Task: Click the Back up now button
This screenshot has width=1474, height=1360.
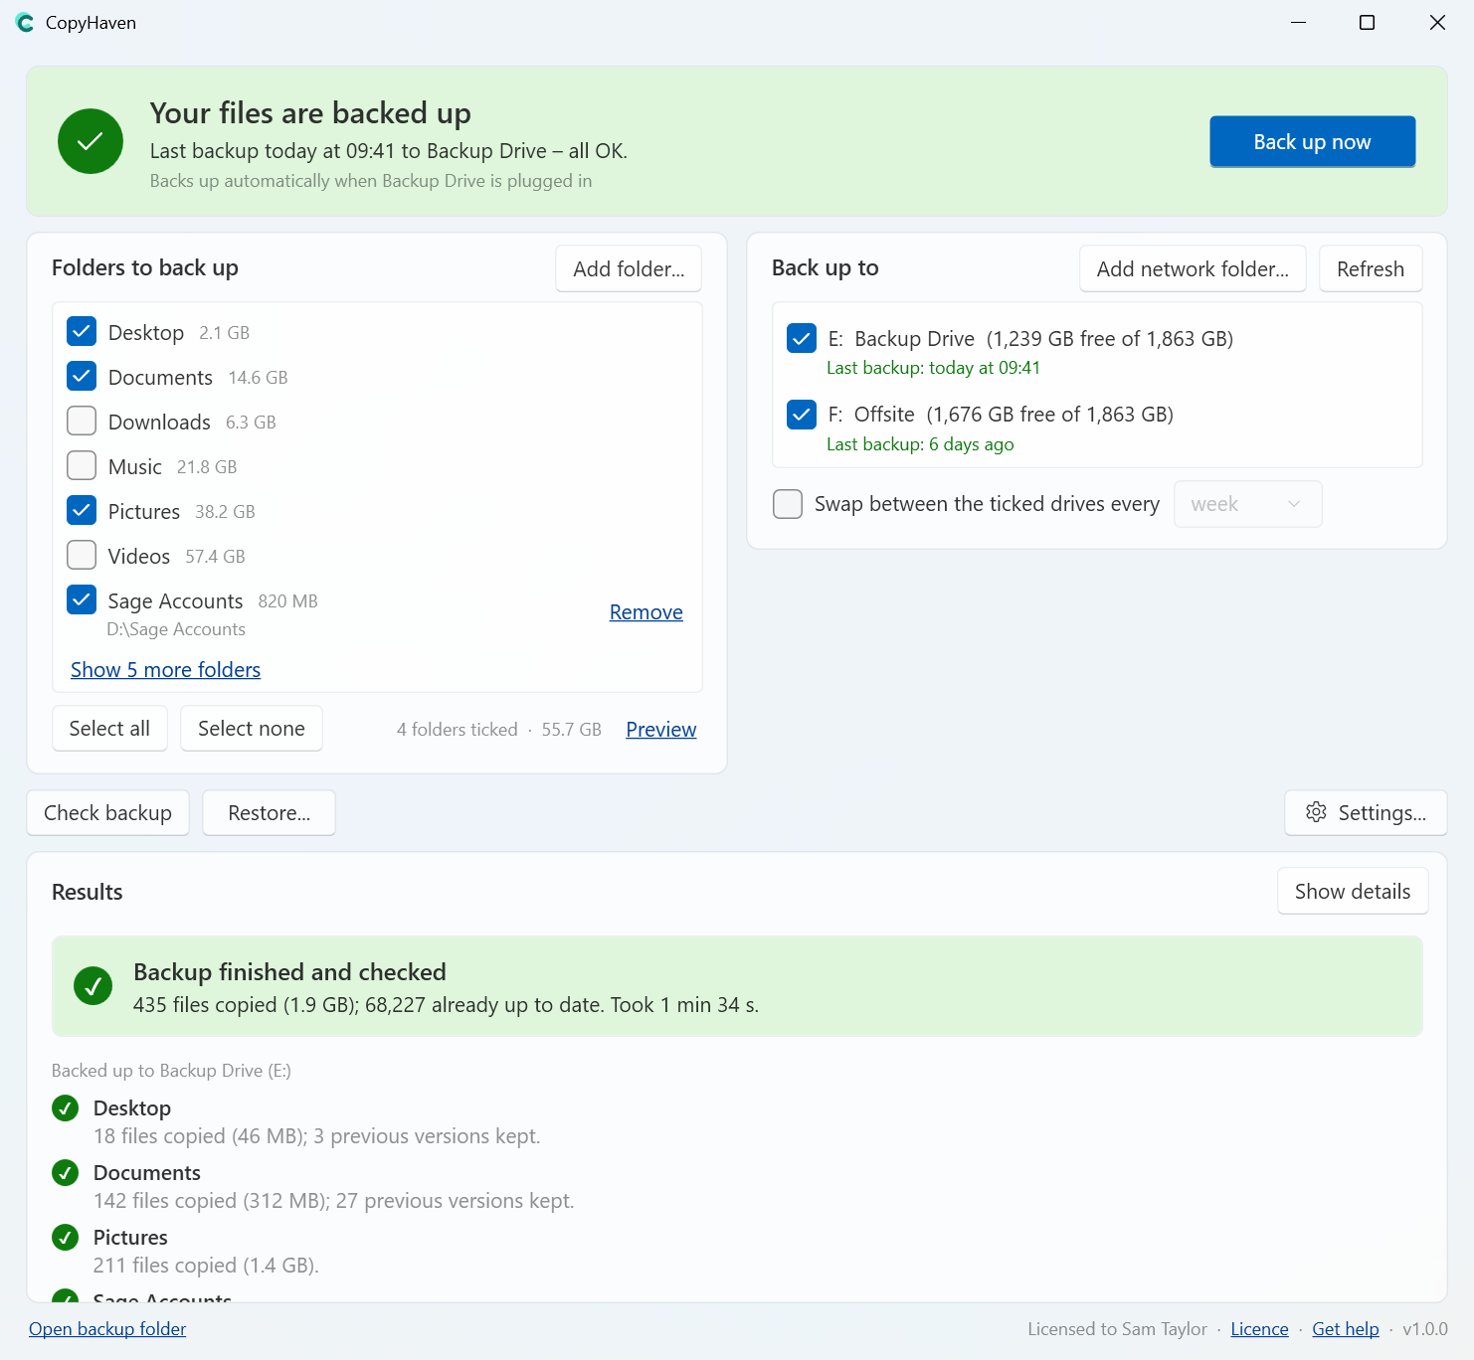Action: 1312,141
